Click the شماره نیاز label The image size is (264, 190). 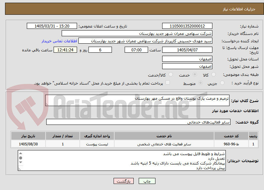pyautogui.click(x=249, y=26)
